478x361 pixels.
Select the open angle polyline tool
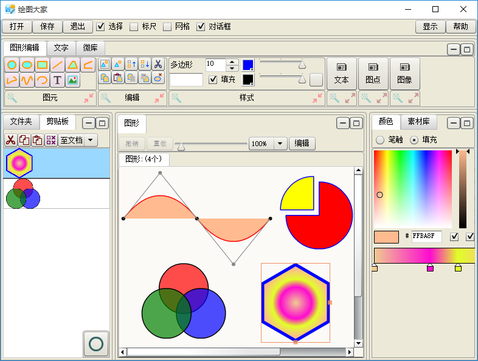[88, 65]
